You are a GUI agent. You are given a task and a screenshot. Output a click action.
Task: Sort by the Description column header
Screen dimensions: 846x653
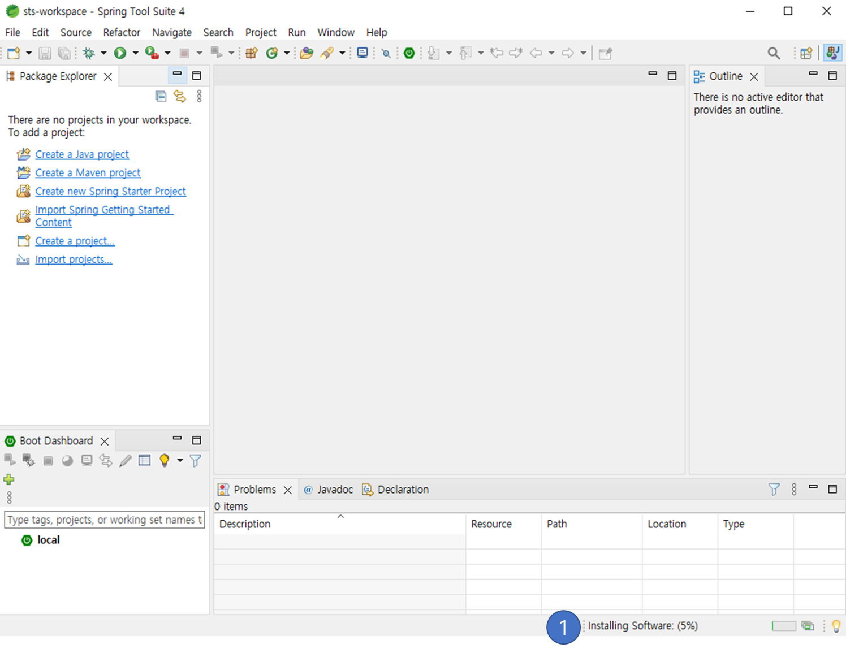[340, 524]
